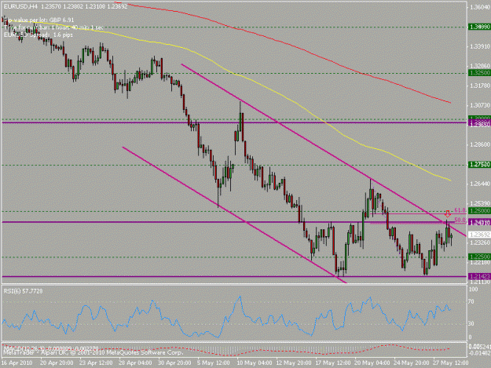This screenshot has width=491, height=368.
Task: Select the 50.0 Fibonacci level label
Action: coord(460,220)
